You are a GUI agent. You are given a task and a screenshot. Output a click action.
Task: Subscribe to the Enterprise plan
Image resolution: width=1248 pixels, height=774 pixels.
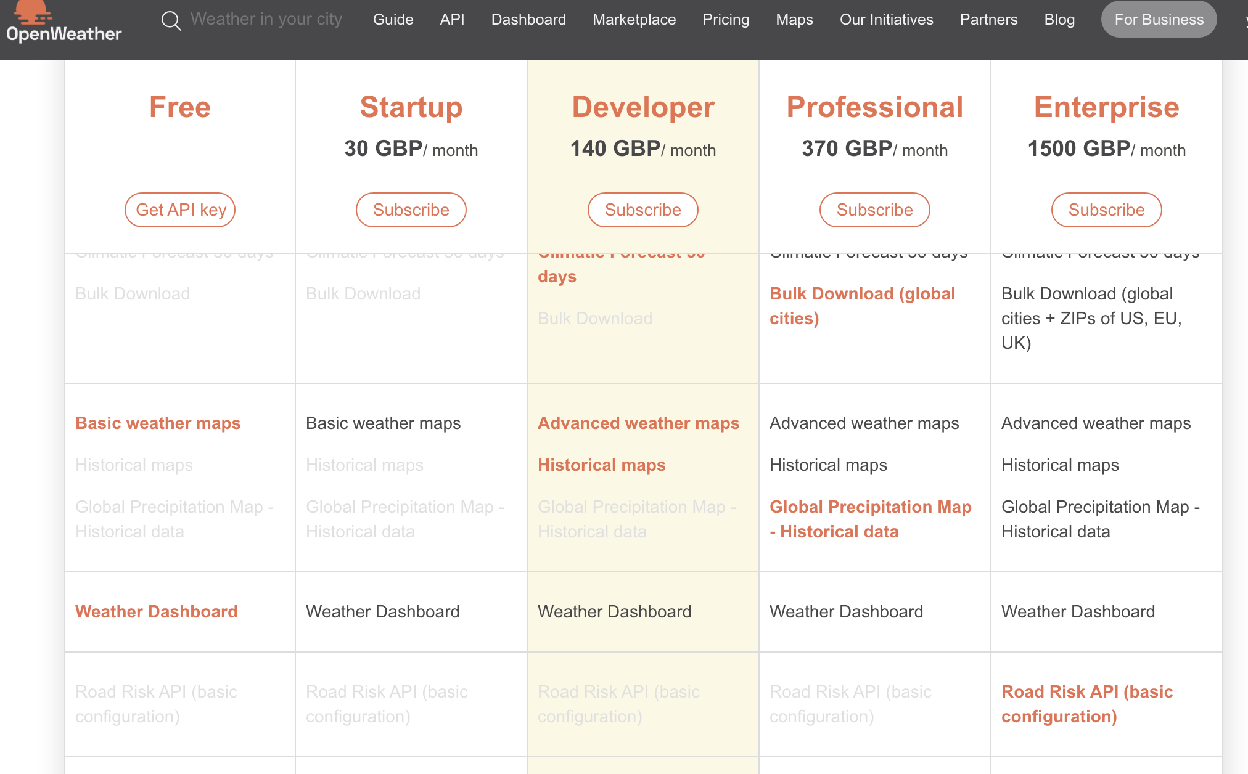(1106, 210)
